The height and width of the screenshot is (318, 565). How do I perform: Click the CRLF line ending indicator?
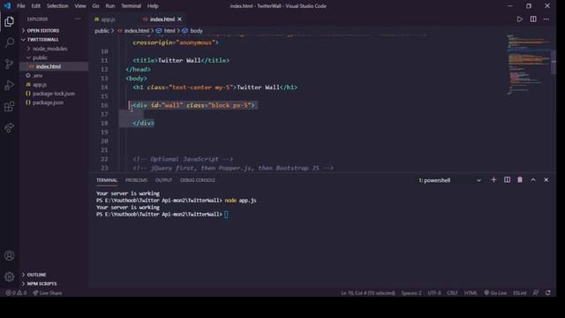point(452,292)
